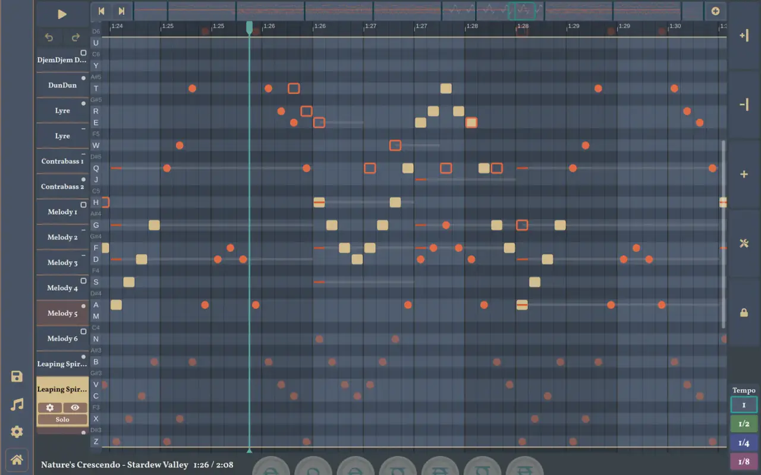761x475 pixels.
Task: Toggle the lock icon
Action: pos(744,312)
